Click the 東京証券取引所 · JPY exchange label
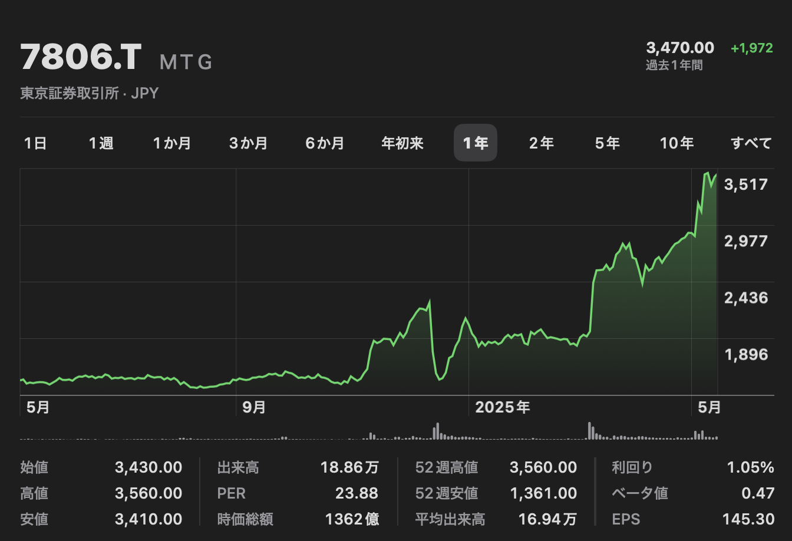 (90, 93)
